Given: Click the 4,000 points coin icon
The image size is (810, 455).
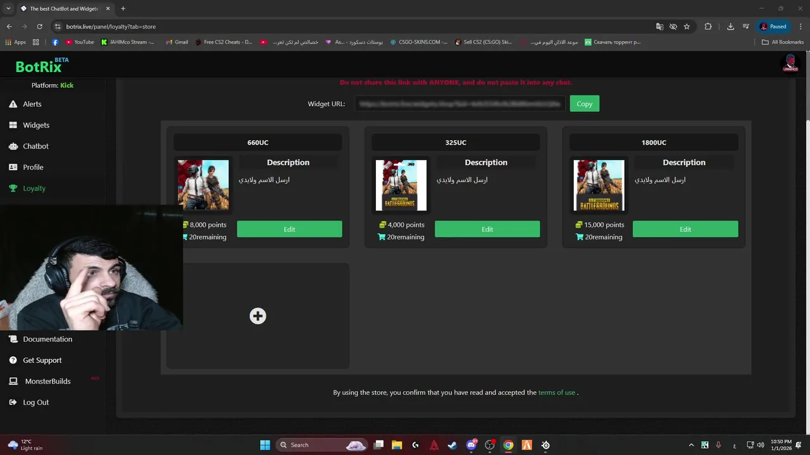Looking at the screenshot, I should point(383,225).
